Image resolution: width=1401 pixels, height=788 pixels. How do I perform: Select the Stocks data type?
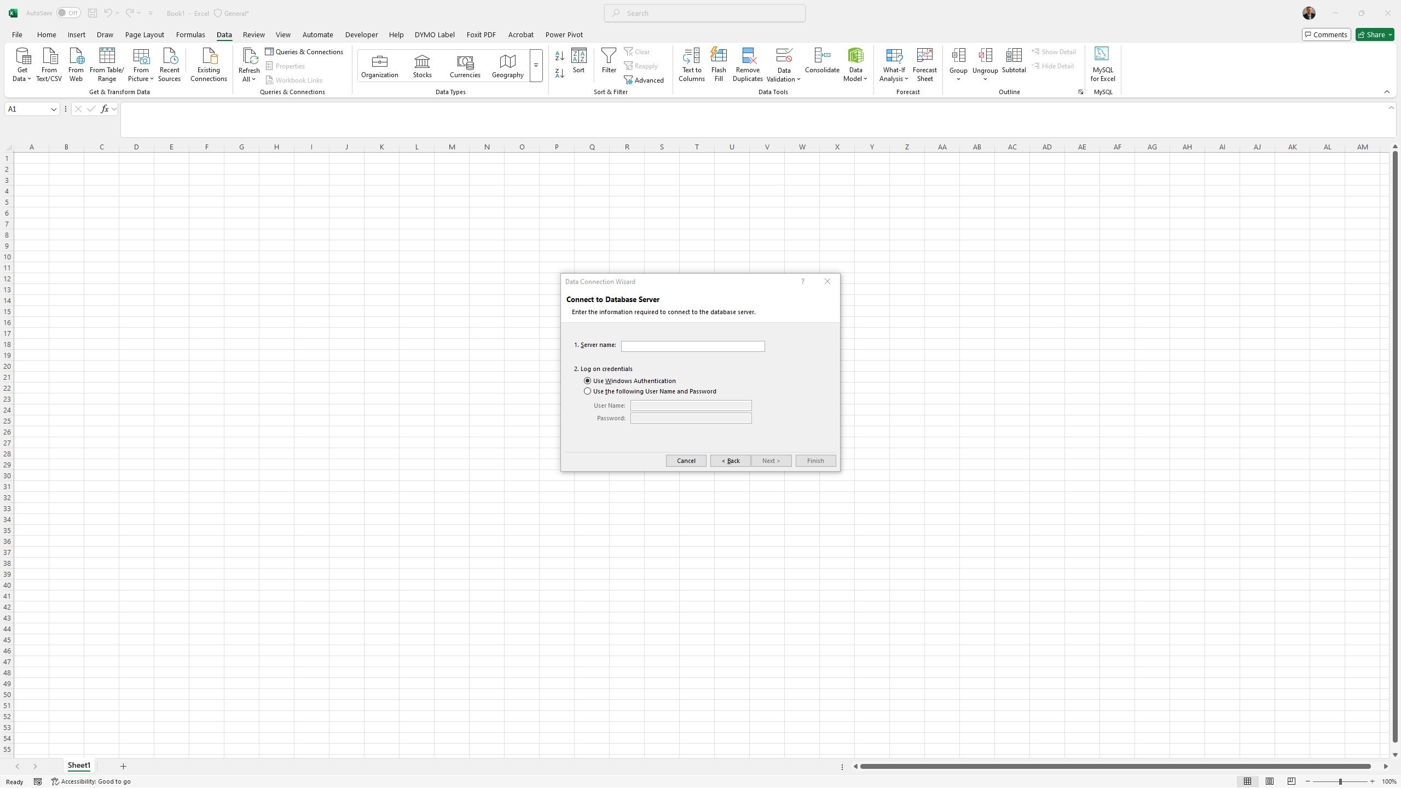coord(422,66)
